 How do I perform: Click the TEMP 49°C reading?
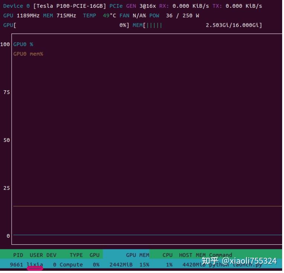(x=99, y=16)
